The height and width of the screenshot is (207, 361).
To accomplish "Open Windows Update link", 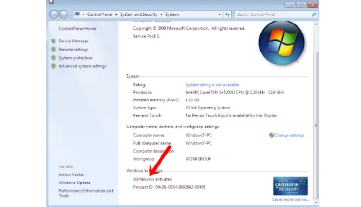I will coord(74,183).
